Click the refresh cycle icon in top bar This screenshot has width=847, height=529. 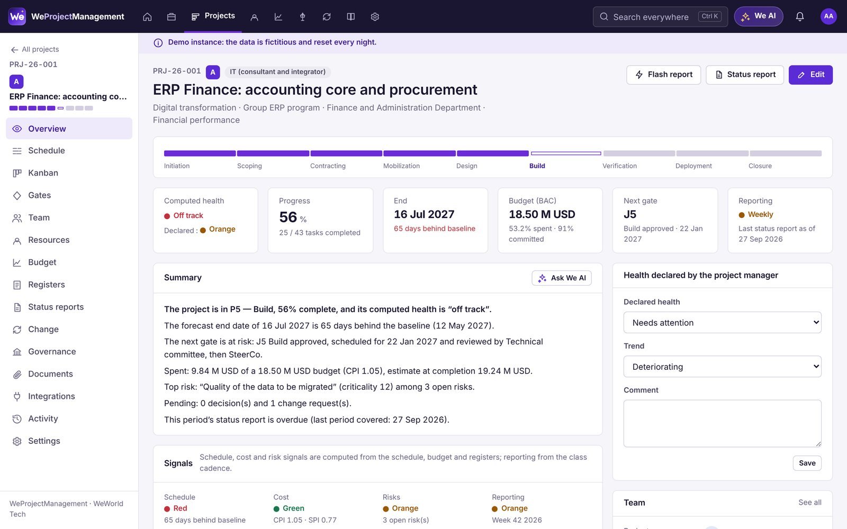pyautogui.click(x=327, y=16)
